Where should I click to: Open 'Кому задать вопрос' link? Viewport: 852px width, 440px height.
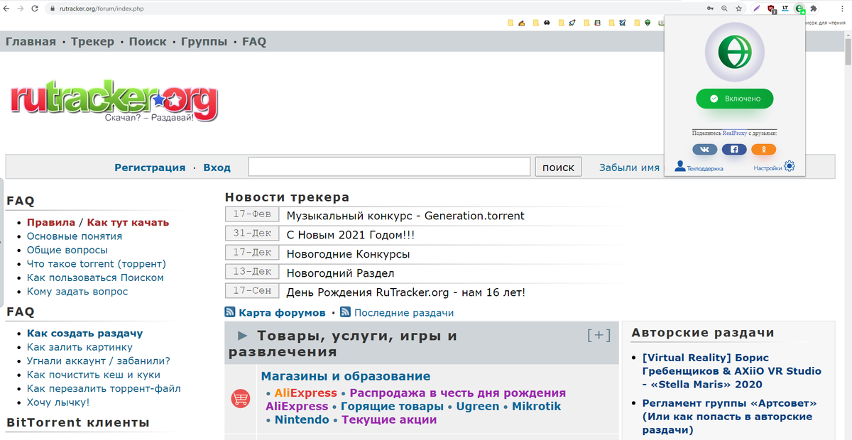pyautogui.click(x=77, y=292)
